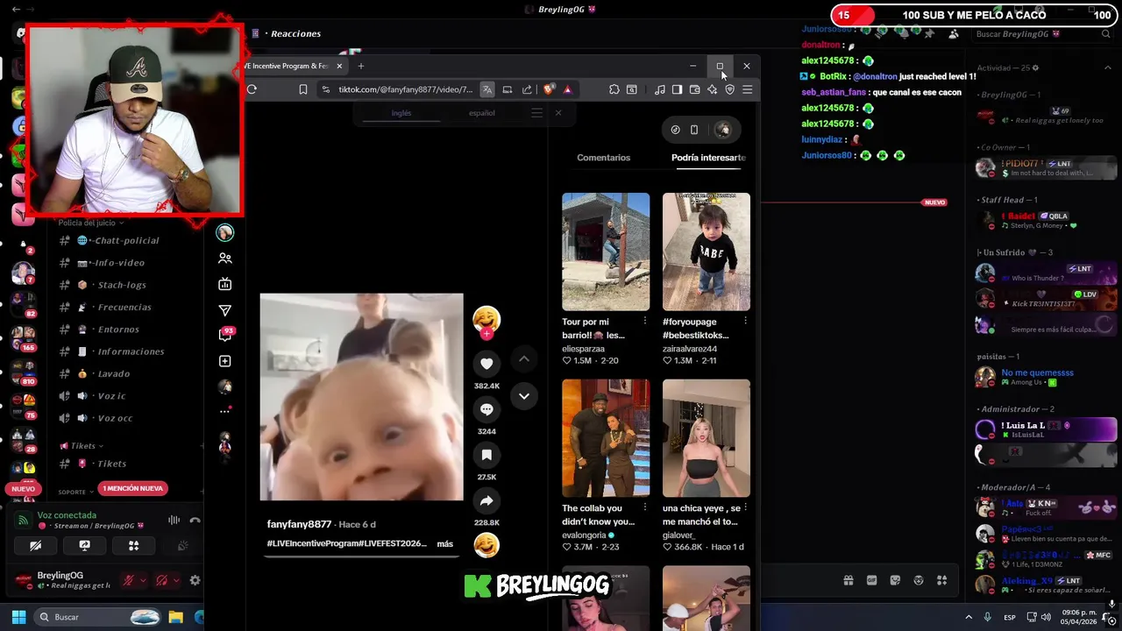This screenshot has width=1122, height=631.
Task: Expand the video caption with más
Action: [x=445, y=543]
